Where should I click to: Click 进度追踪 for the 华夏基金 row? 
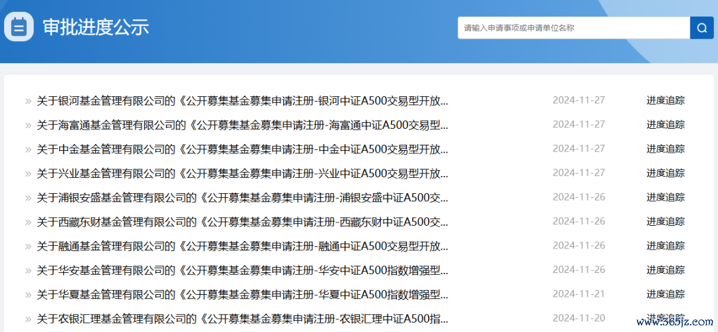pos(665,295)
